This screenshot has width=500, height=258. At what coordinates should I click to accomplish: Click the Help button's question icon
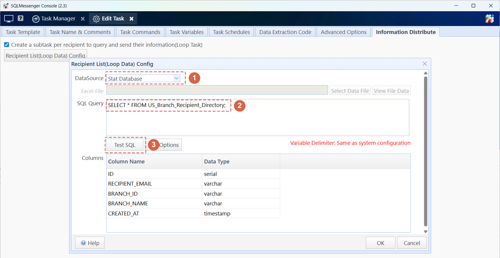click(x=83, y=243)
